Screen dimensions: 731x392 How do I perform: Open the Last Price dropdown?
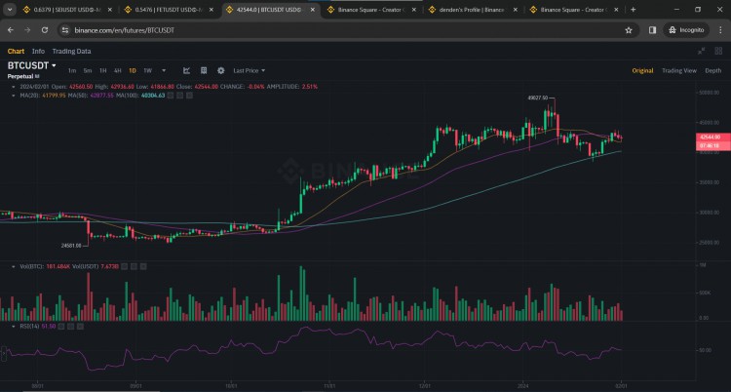[x=249, y=70]
